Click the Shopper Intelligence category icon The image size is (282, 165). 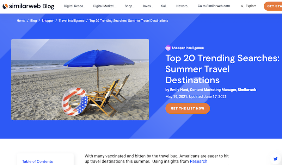tap(168, 48)
